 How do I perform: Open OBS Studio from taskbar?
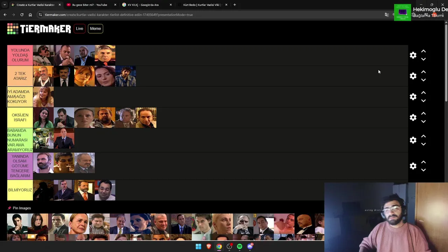(x=229, y=246)
